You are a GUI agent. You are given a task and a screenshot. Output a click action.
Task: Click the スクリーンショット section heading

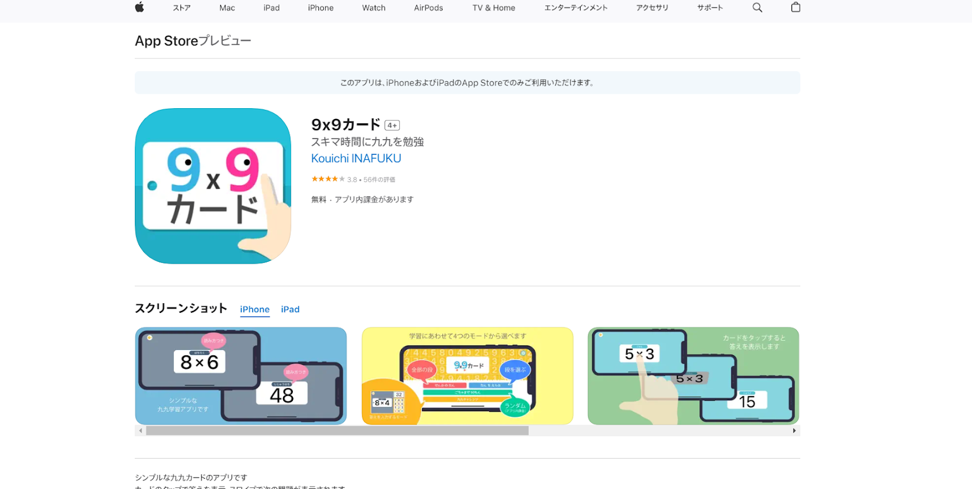pos(181,308)
